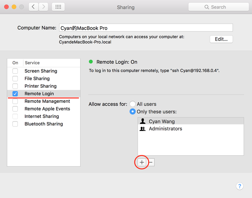This screenshot has width=252, height=198.
Task: Click the back navigation arrow
Action: (x=34, y=7)
